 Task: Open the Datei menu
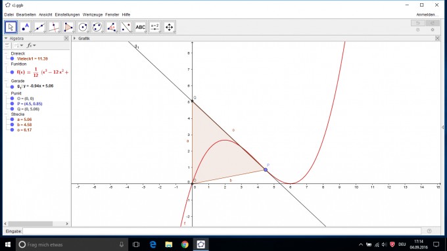pos(9,14)
